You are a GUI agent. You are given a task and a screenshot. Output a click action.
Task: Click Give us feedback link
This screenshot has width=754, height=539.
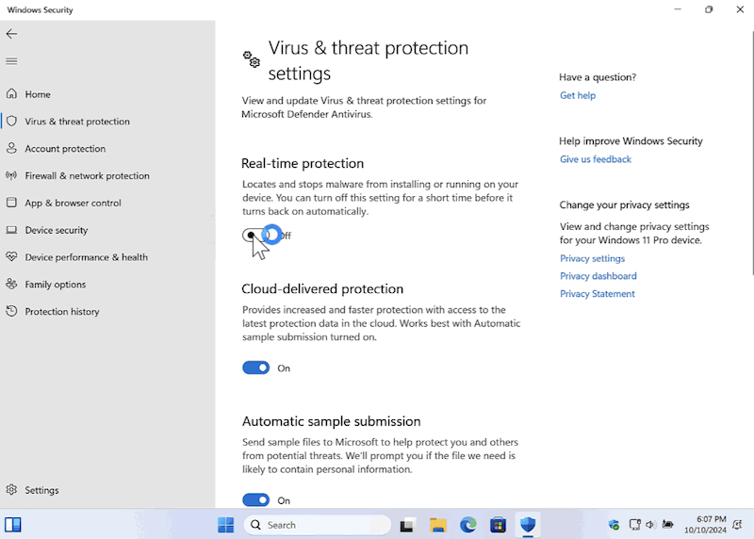click(596, 159)
